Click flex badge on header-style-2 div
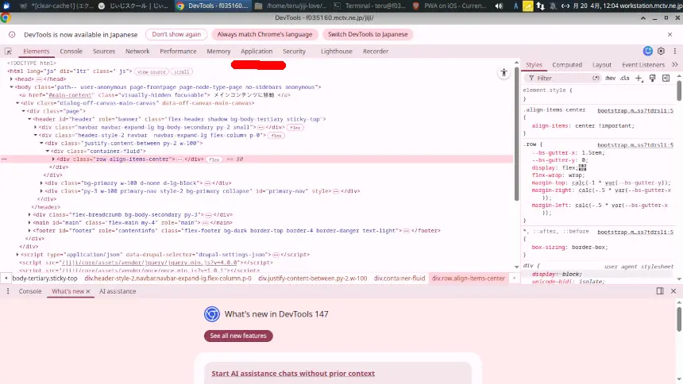 pyautogui.click(x=276, y=136)
